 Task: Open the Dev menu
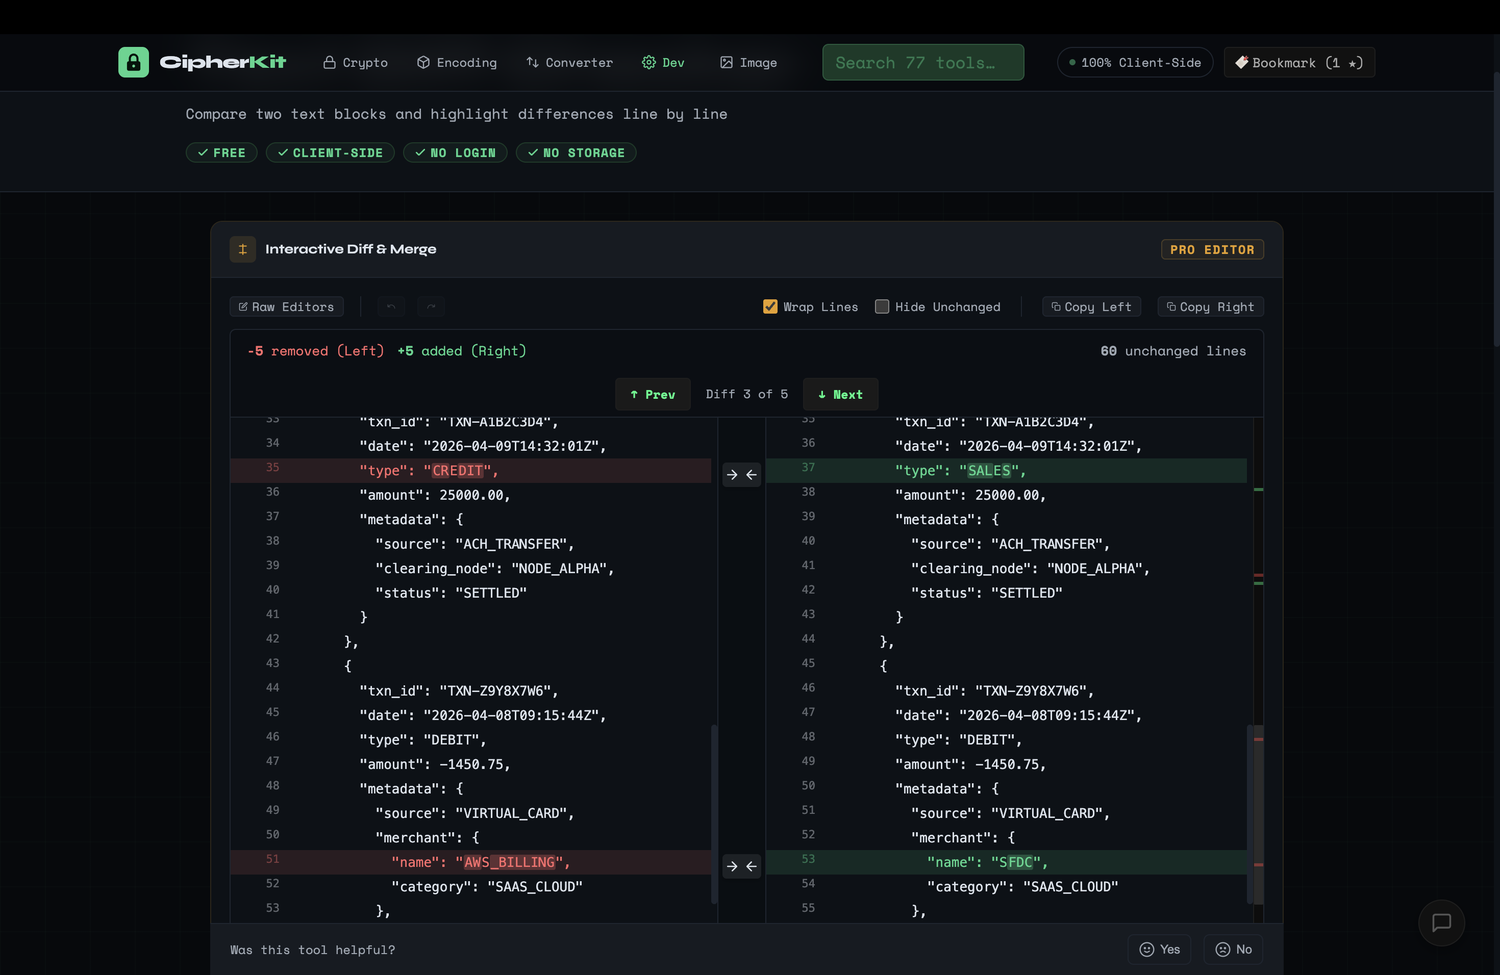pyautogui.click(x=664, y=62)
